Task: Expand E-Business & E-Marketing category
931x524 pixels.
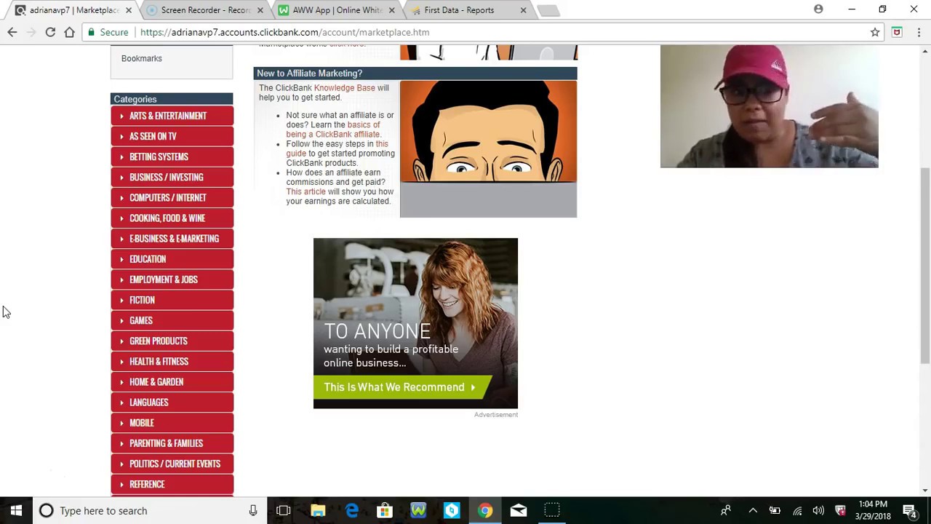Action: 172,238
